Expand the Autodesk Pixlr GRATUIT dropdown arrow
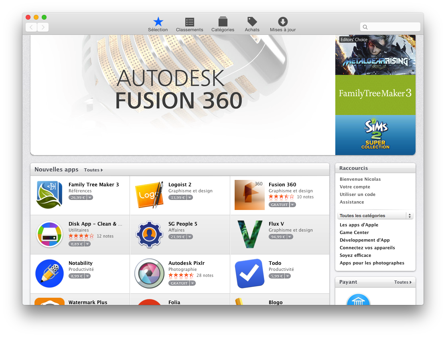 [193, 283]
